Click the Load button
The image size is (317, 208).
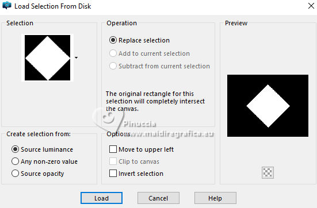coord(101,198)
